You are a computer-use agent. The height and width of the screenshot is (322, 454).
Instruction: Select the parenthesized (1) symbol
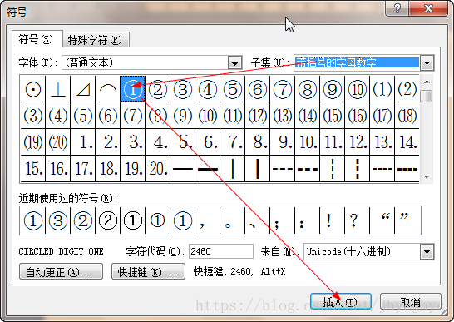tap(382, 89)
